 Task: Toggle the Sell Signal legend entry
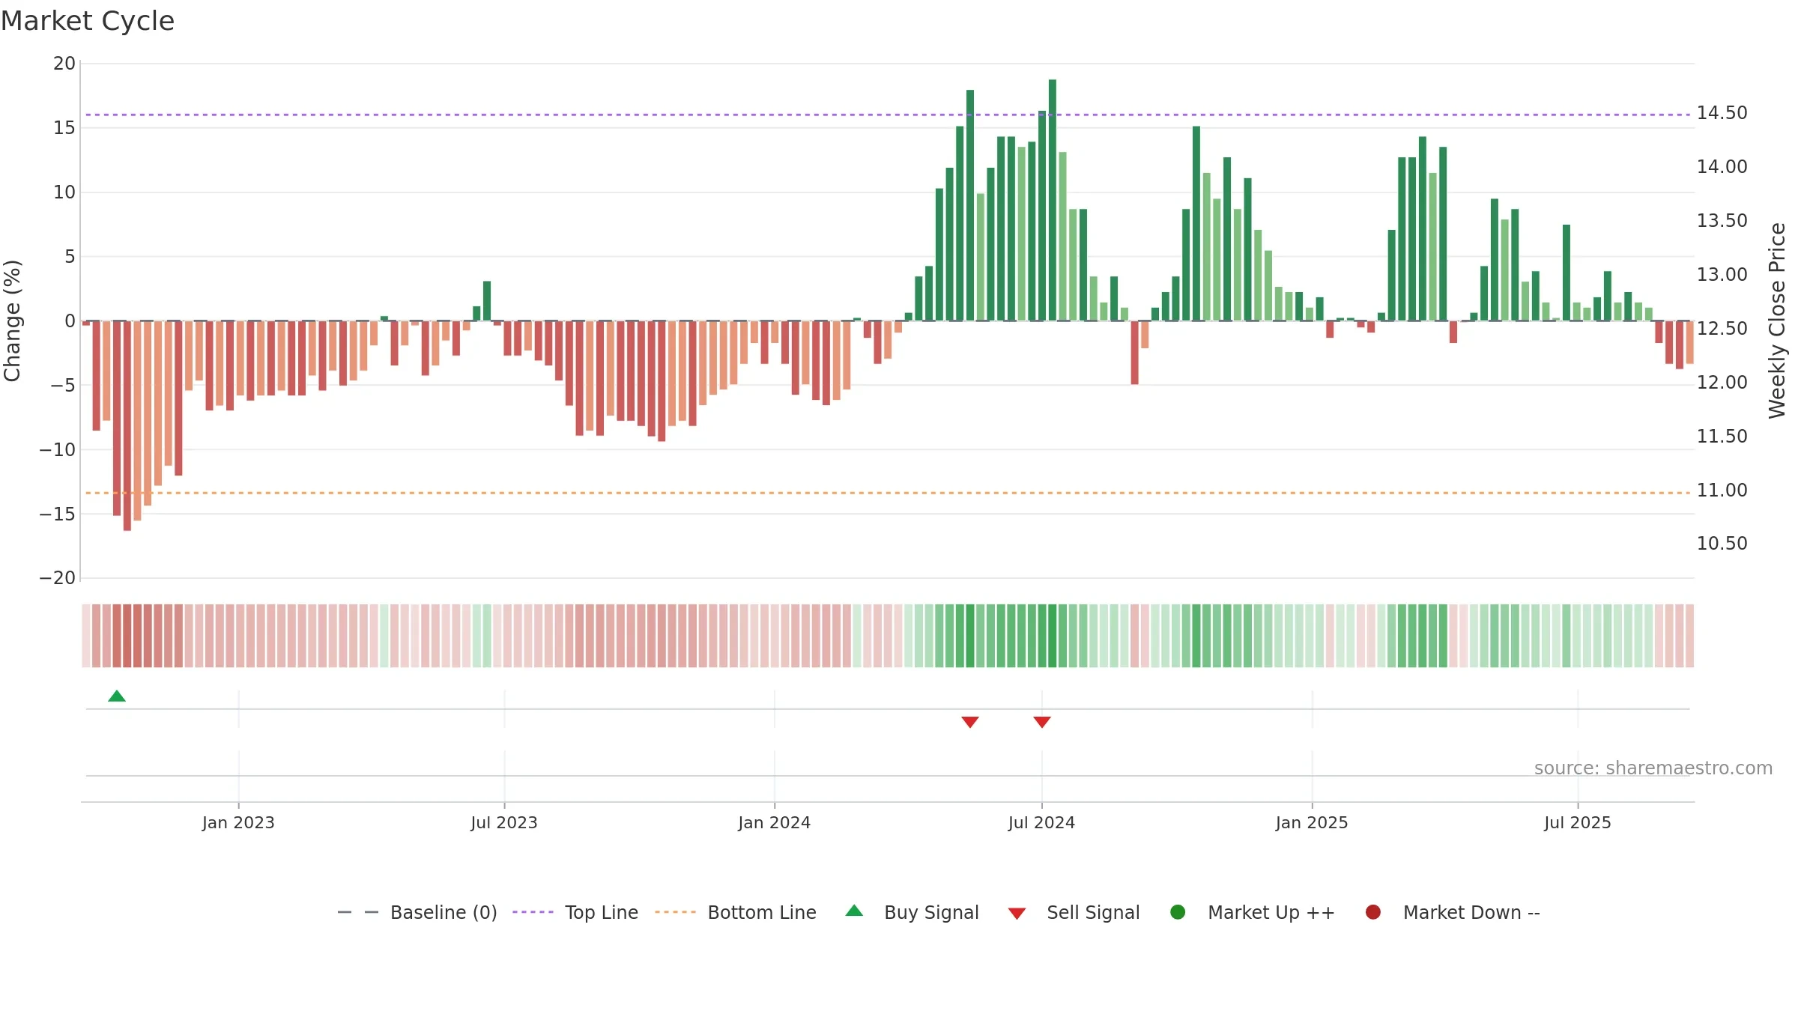pos(1074,912)
